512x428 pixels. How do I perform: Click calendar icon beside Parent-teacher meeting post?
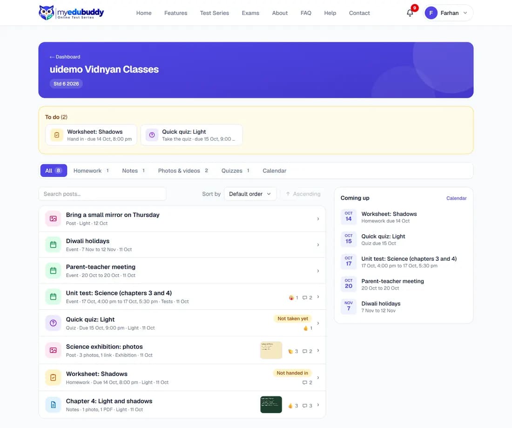53,271
